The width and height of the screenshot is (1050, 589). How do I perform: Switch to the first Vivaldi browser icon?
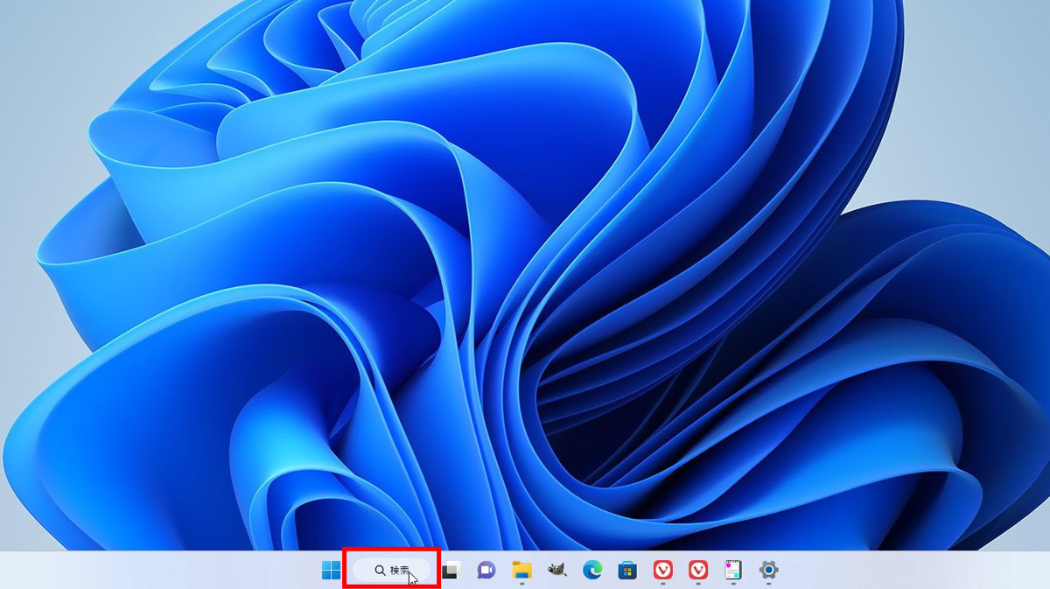tap(663, 571)
